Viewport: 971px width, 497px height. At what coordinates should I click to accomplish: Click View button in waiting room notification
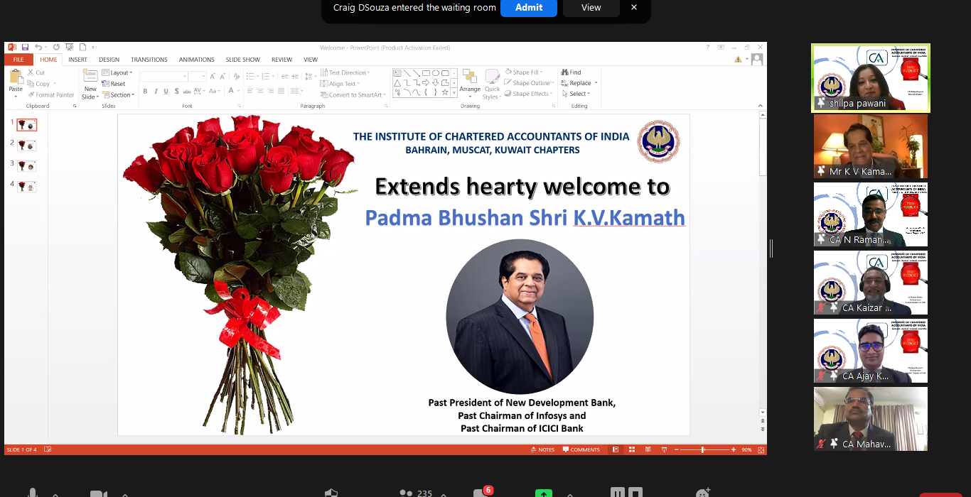click(x=591, y=8)
